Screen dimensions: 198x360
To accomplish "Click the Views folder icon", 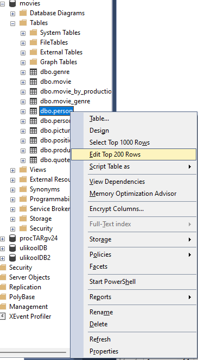I will pyautogui.click(x=23, y=170).
